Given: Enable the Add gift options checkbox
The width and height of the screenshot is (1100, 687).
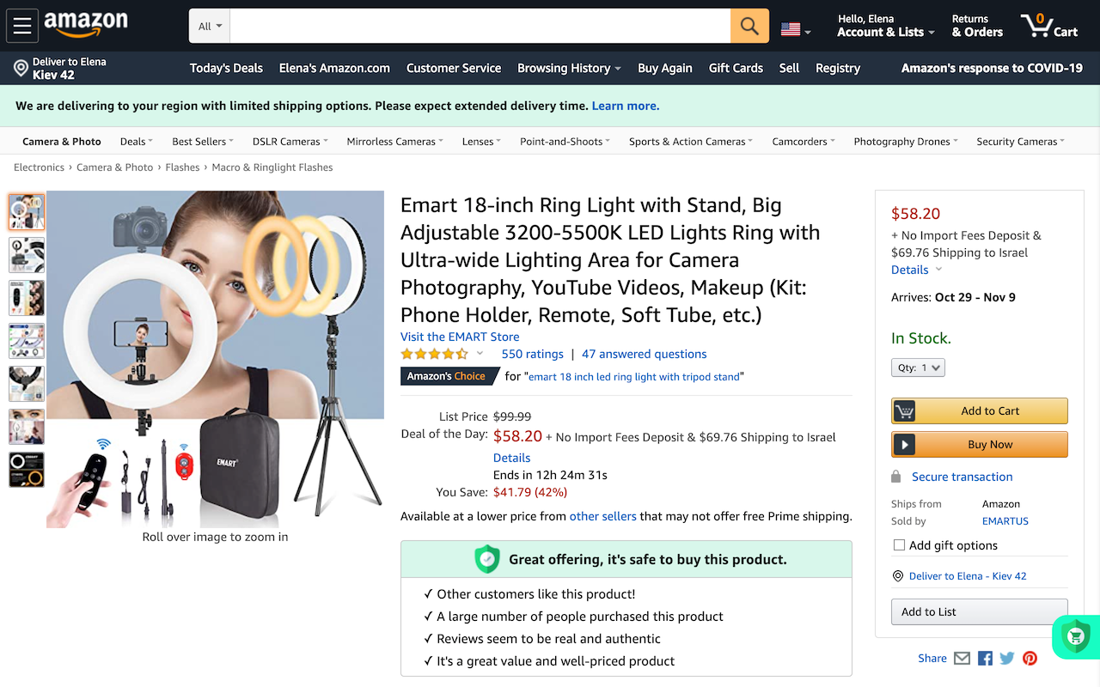Looking at the screenshot, I should click(x=899, y=545).
